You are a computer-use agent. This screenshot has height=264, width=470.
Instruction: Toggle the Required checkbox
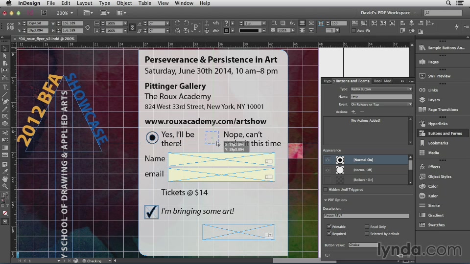tap(329, 234)
